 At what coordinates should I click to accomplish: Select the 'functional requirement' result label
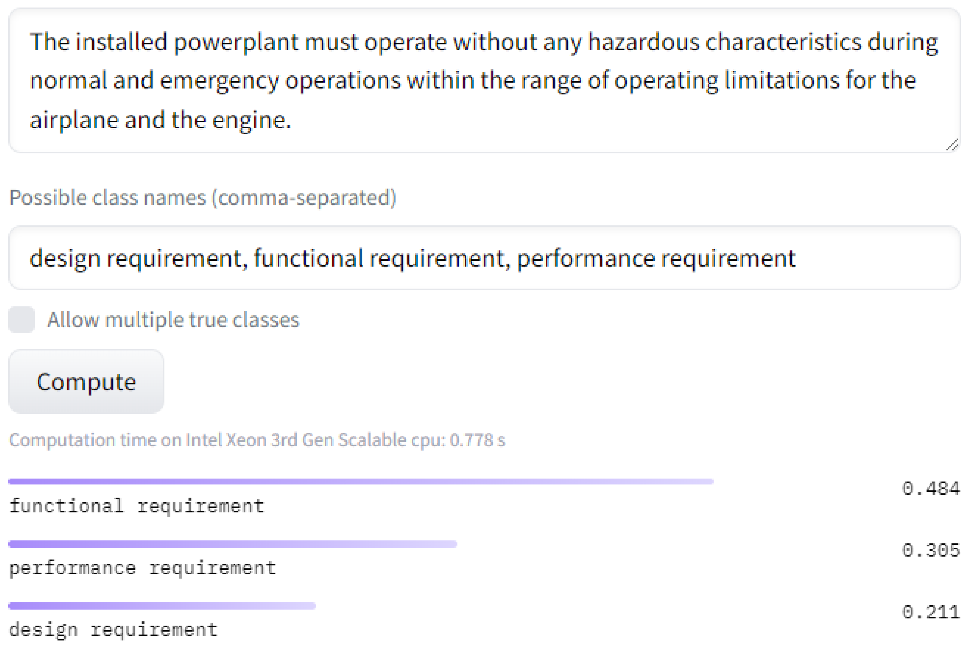click(136, 506)
